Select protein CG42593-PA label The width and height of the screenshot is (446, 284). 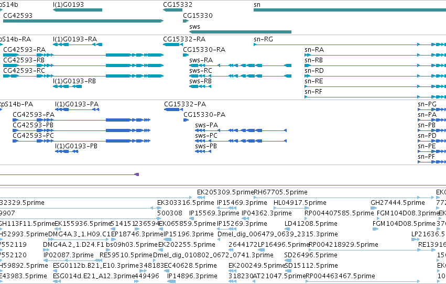click(x=34, y=115)
